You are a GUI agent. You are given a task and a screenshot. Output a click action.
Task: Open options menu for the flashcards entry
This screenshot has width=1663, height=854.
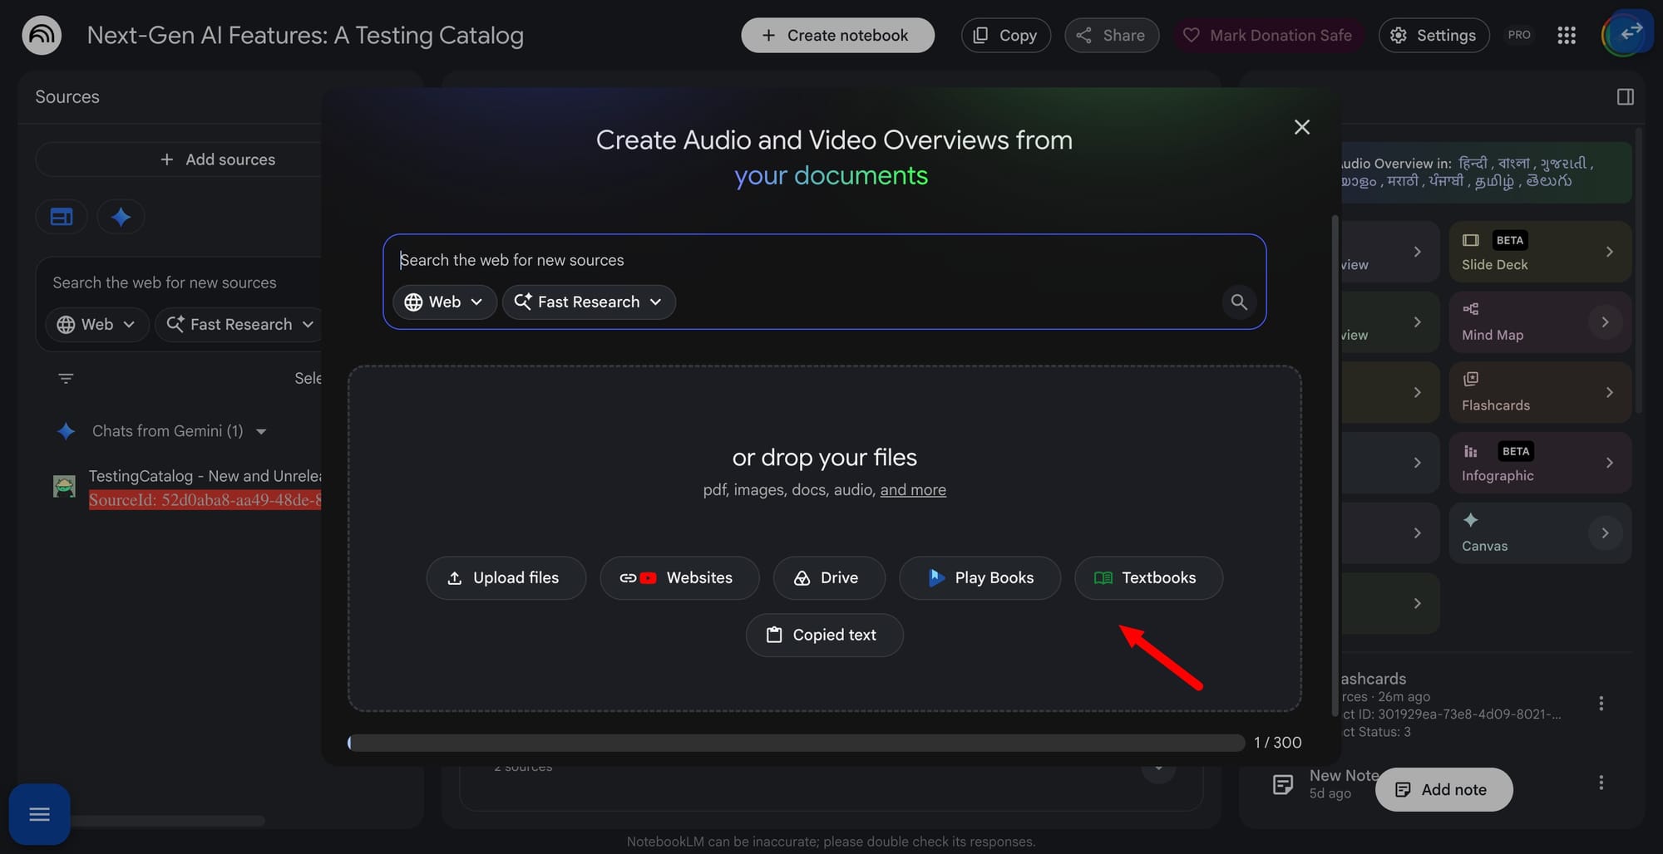pyautogui.click(x=1601, y=704)
